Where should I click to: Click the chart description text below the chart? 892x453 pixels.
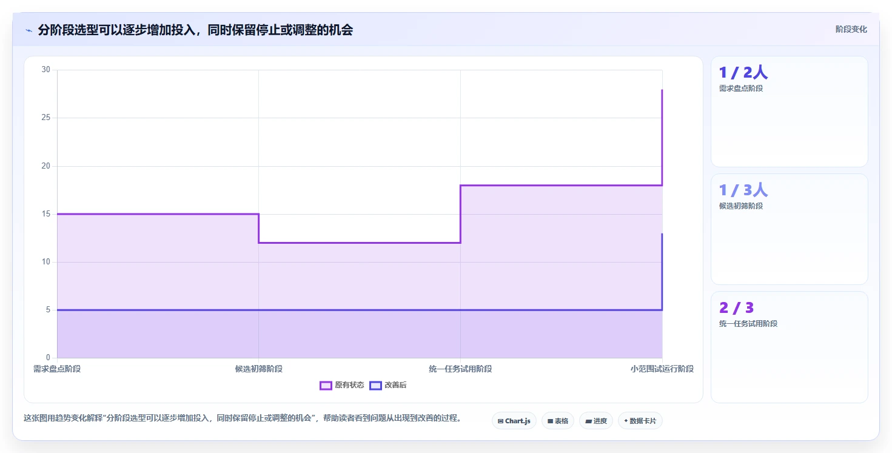pyautogui.click(x=243, y=418)
